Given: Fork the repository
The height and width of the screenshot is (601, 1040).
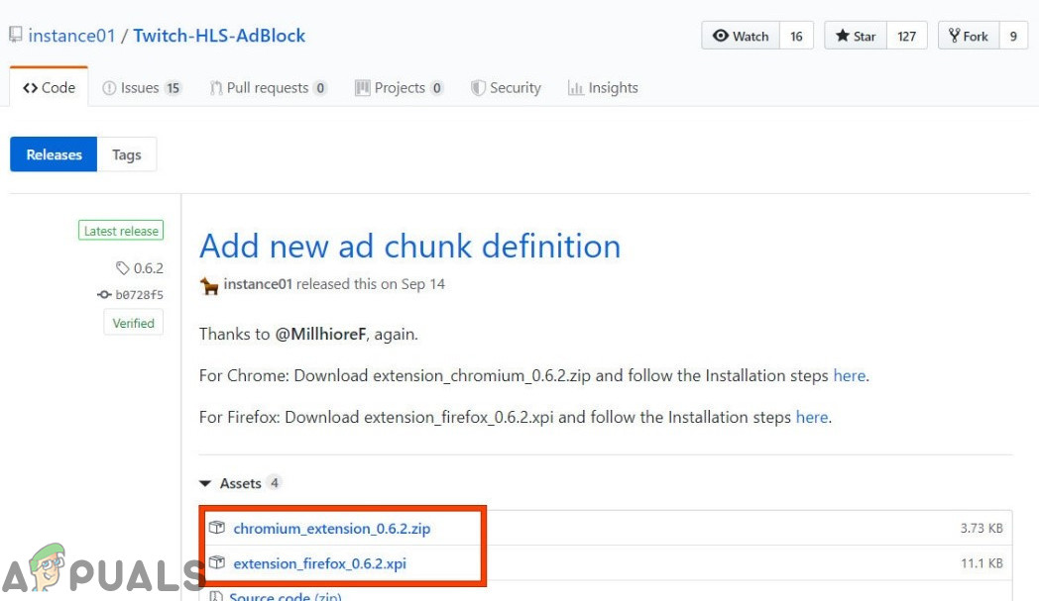Looking at the screenshot, I should pyautogui.click(x=968, y=36).
